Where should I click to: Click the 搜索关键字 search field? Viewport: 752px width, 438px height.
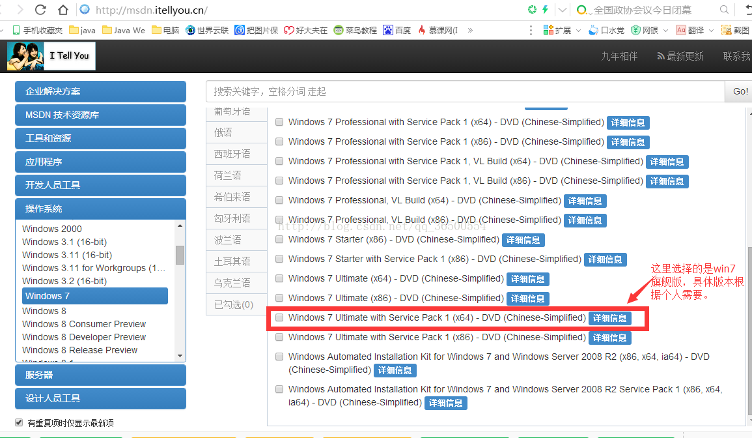pos(466,91)
